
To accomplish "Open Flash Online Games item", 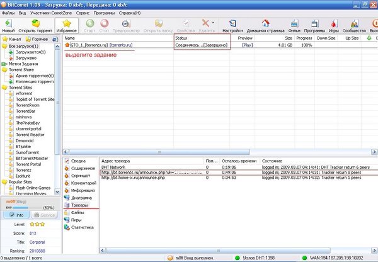I will click(33, 188).
